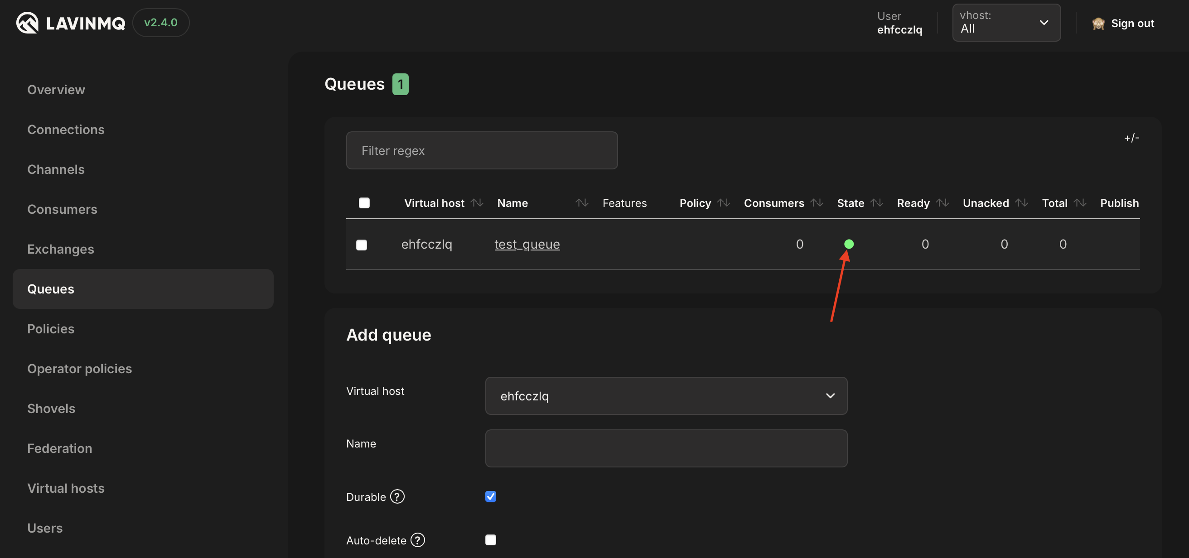Go to Connections in sidebar

point(66,130)
